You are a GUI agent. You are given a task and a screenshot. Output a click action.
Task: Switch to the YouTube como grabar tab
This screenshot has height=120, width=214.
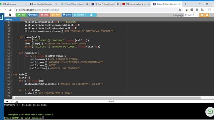coord(136,4)
